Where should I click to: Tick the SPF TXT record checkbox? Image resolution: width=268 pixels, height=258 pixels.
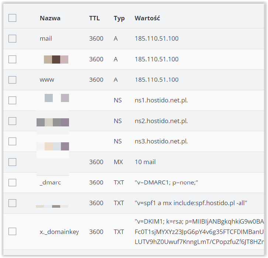point(12,203)
